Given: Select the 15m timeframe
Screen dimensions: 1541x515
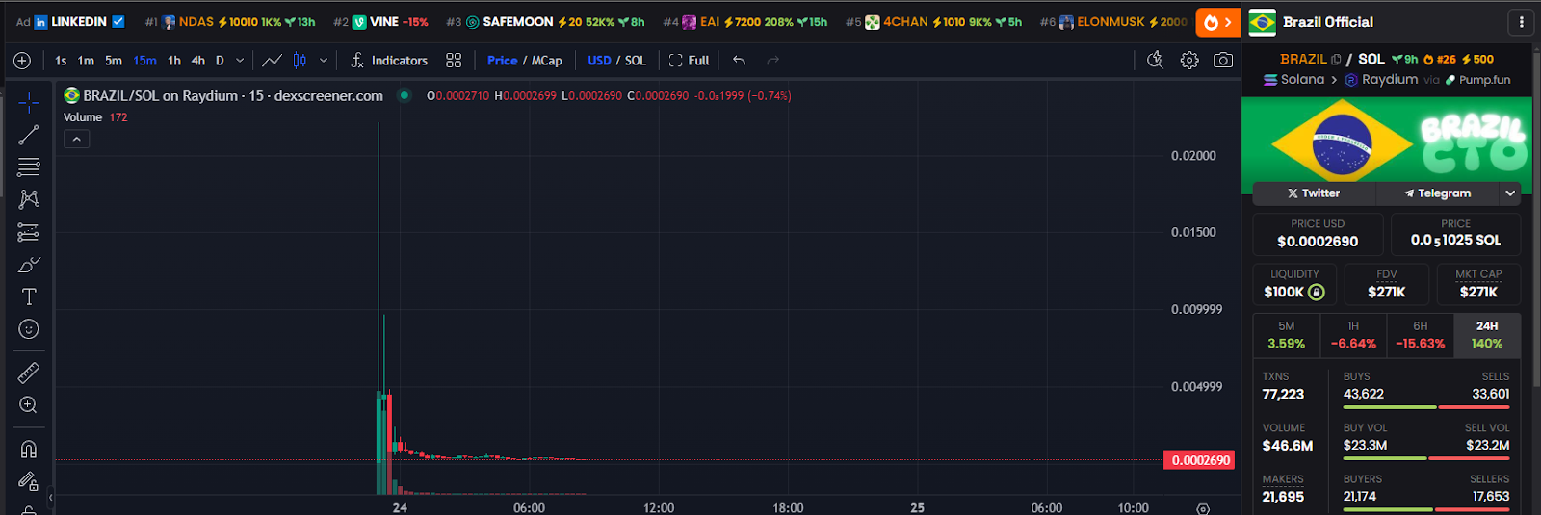Looking at the screenshot, I should pyautogui.click(x=145, y=61).
